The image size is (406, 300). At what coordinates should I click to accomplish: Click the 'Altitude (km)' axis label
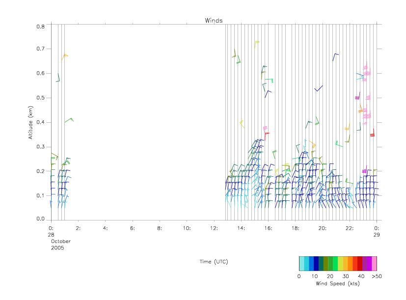pyautogui.click(x=30, y=123)
